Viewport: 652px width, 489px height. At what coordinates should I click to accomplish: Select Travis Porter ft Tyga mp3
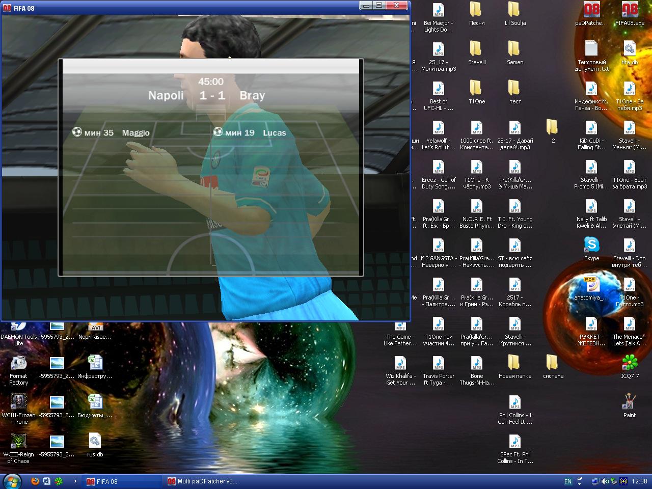(439, 370)
